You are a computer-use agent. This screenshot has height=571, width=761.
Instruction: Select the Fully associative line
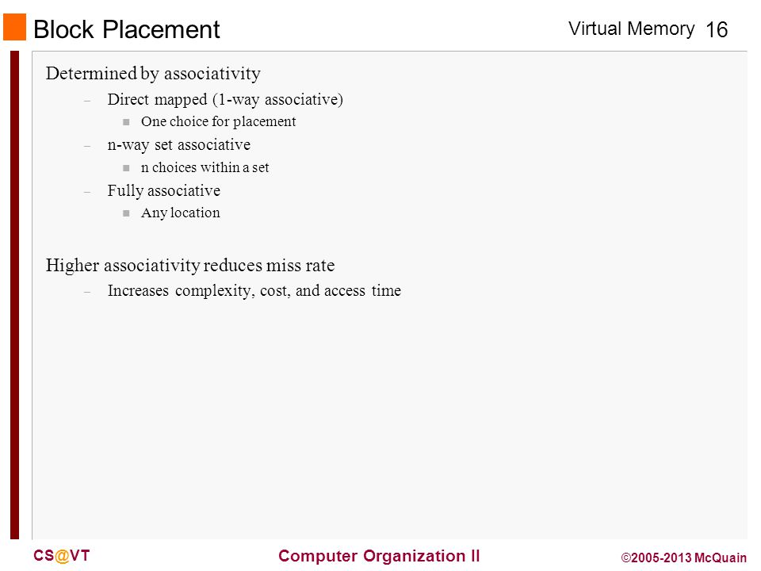click(x=164, y=191)
